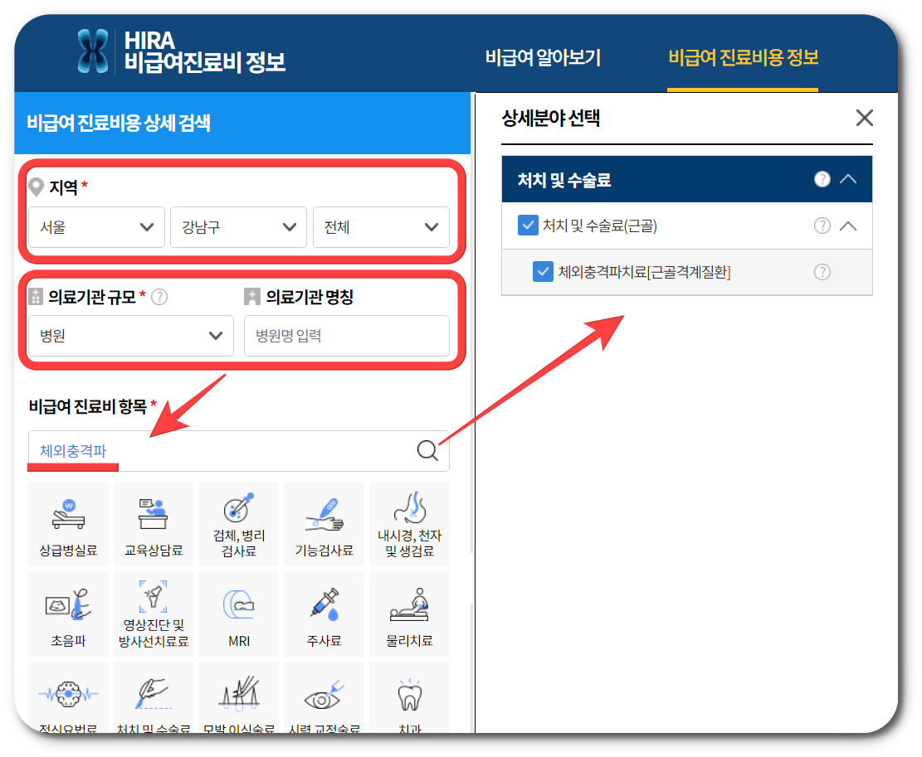Click the 병원명 입력 input field
This screenshot has height=757, width=922.
[x=347, y=336]
